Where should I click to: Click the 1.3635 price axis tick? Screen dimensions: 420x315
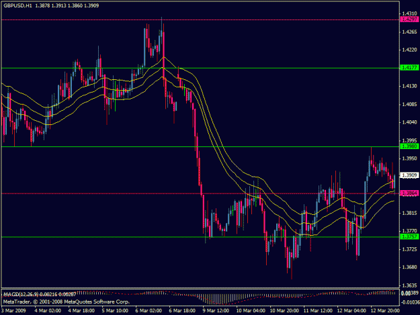[x=410, y=285]
